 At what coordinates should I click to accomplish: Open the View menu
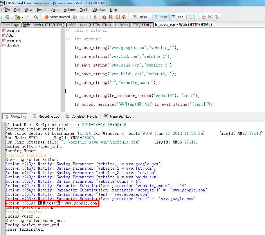point(28,10)
